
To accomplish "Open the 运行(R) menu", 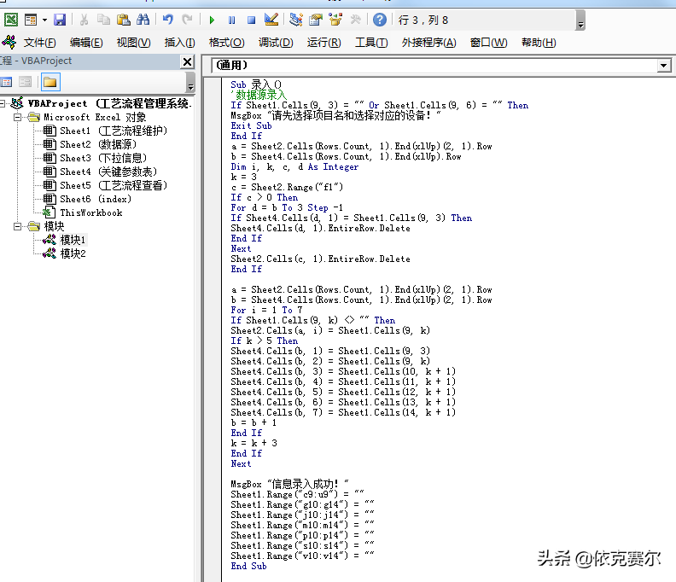I will pos(323,43).
